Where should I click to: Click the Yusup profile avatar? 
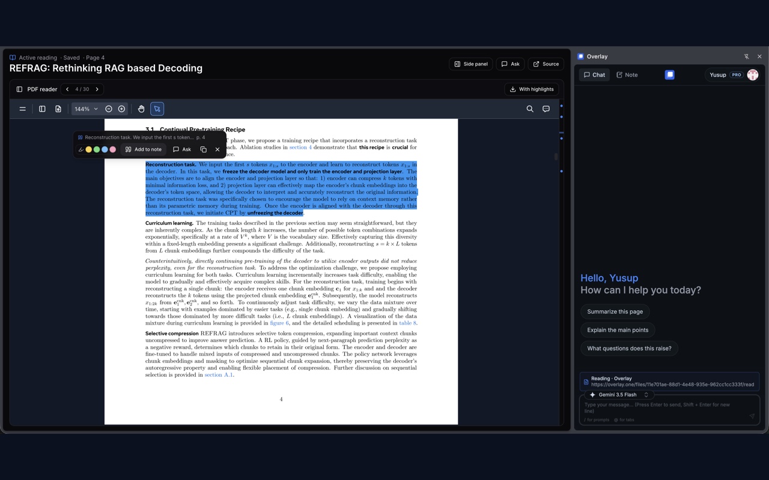click(x=753, y=75)
